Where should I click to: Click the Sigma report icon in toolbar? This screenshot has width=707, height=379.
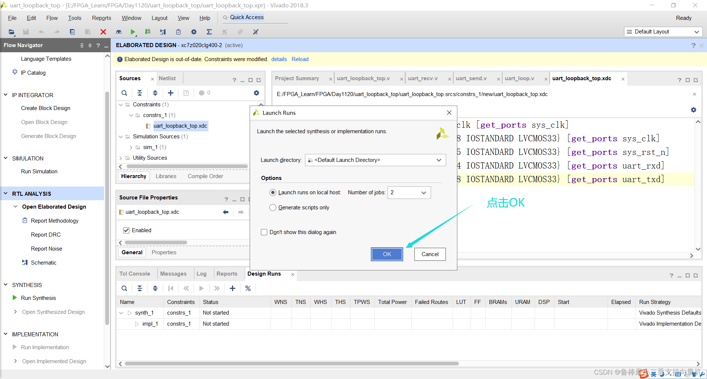[x=209, y=32]
